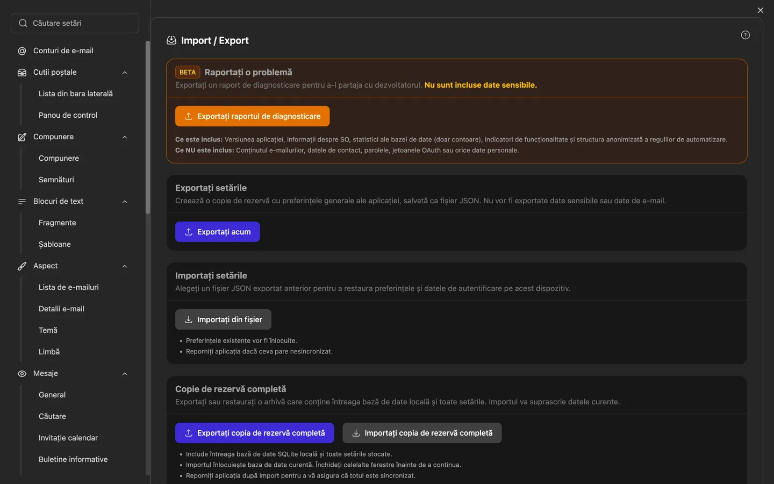Open the Temă settings
Screen dimensions: 774x484
[48, 330]
